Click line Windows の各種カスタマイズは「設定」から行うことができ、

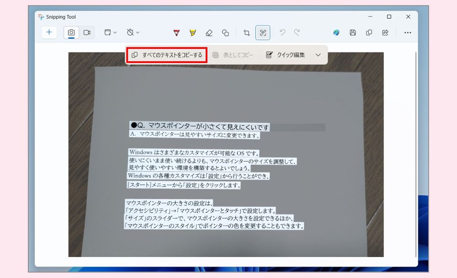(x=198, y=176)
